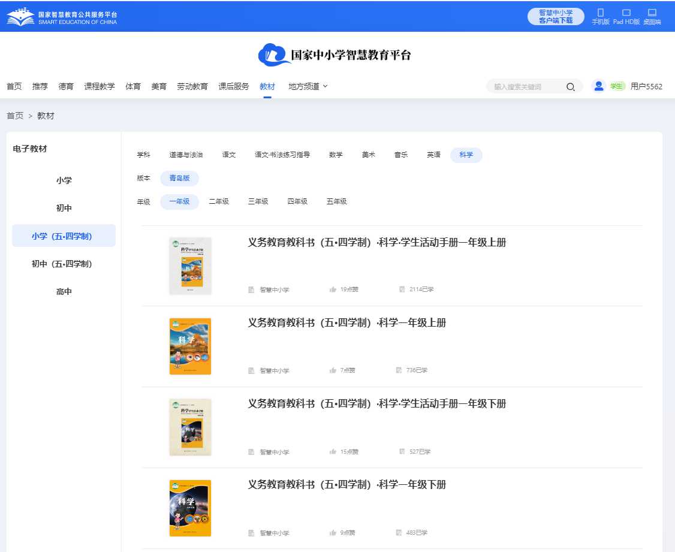Open the 推荐 nav tab
Image resolution: width=675 pixels, height=552 pixels.
40,86
